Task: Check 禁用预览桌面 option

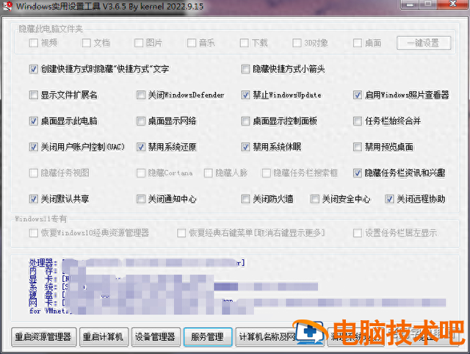Action: (x=358, y=147)
